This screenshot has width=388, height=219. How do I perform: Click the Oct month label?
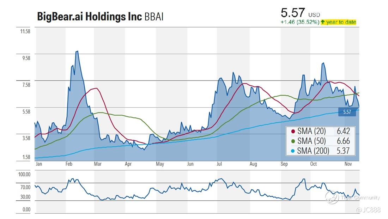(x=314, y=164)
